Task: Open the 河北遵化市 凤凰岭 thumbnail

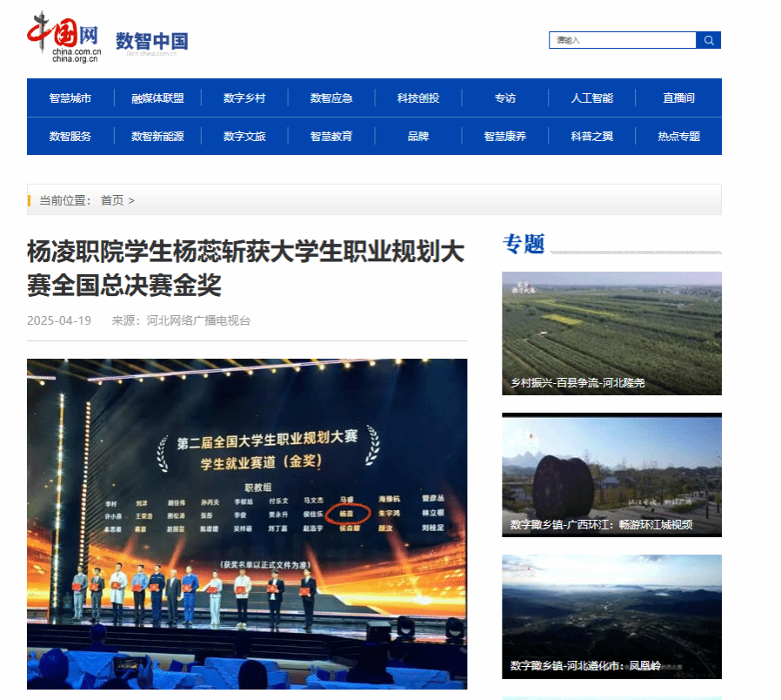Action: [x=611, y=616]
